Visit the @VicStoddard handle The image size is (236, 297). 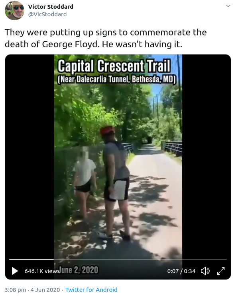click(x=47, y=14)
